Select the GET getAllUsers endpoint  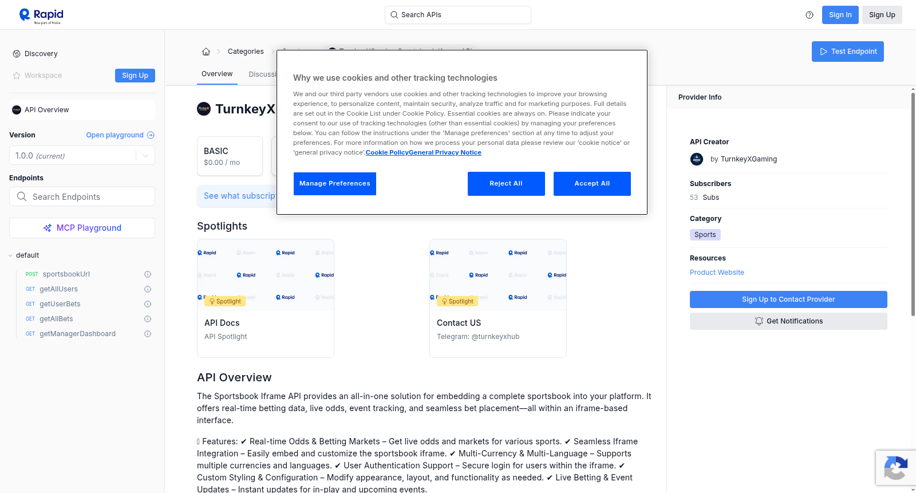(x=52, y=289)
